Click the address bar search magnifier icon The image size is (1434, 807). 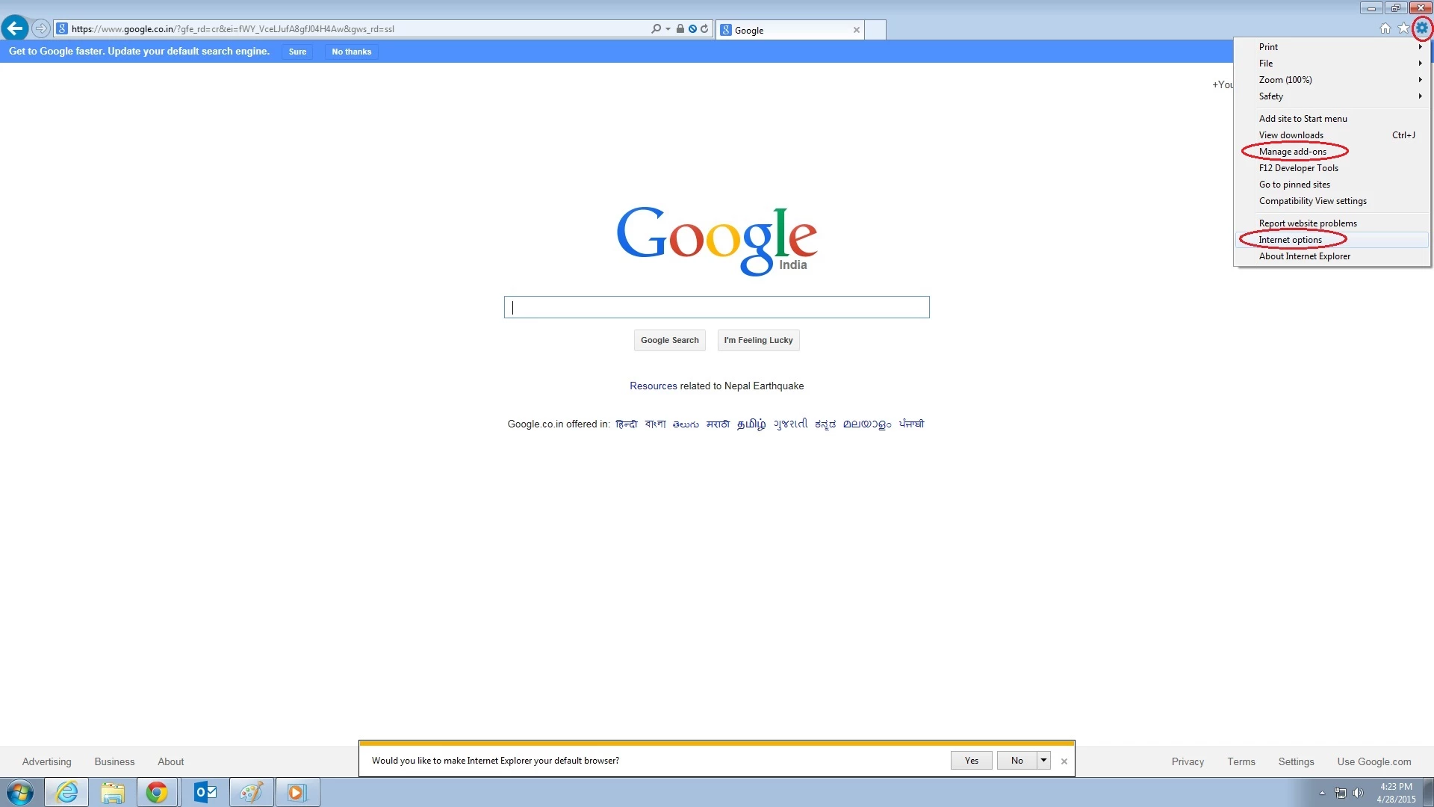(x=656, y=29)
